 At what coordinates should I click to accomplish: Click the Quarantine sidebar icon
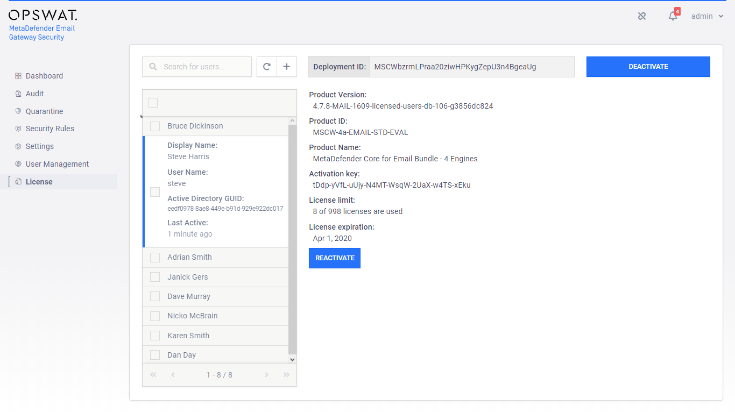pyautogui.click(x=18, y=111)
